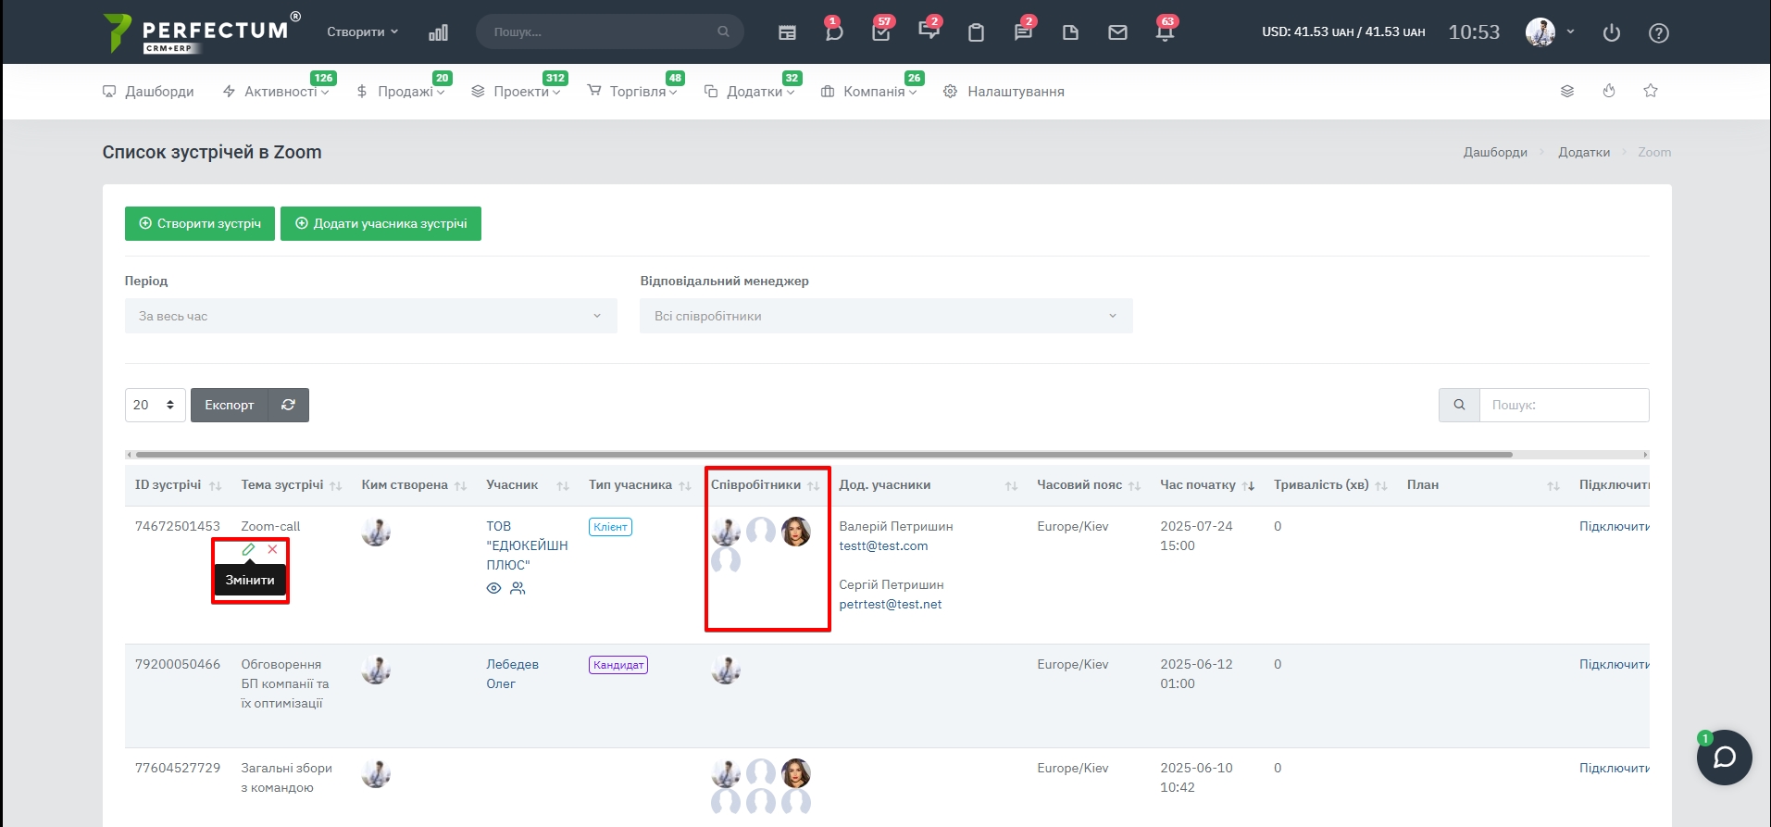Click the search magnifier in top bar

coord(723,31)
